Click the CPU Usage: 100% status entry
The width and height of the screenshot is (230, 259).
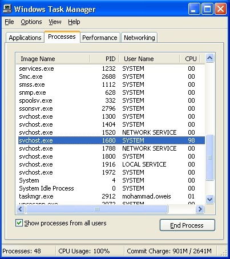point(84,251)
